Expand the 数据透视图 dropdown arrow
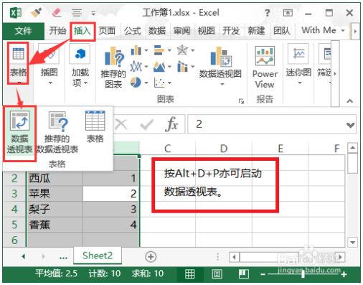This screenshot has width=363, height=285. (x=222, y=84)
